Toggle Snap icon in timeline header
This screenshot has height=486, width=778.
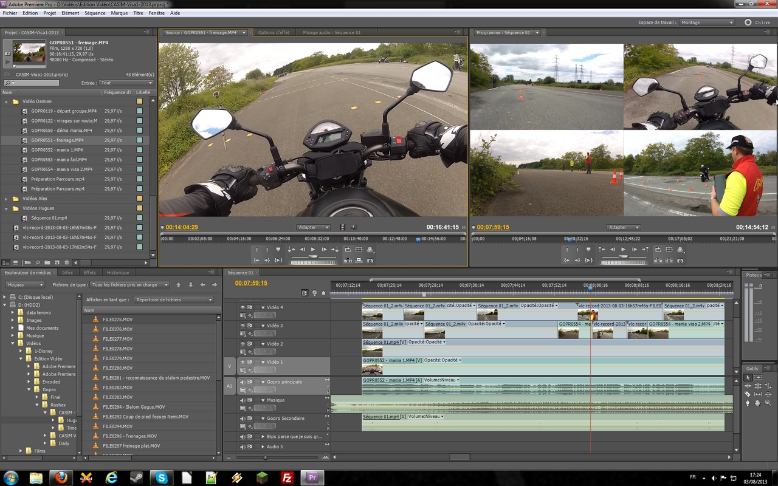(x=305, y=293)
